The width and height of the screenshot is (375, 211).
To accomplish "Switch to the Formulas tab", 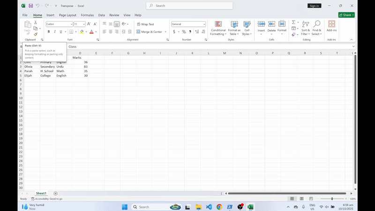I will coord(87,15).
